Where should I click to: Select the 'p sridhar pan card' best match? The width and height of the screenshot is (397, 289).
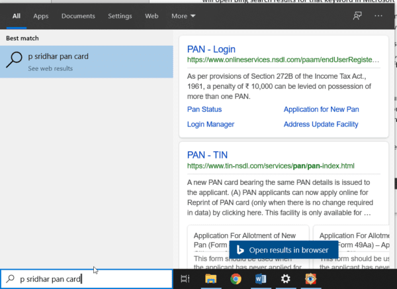87,62
